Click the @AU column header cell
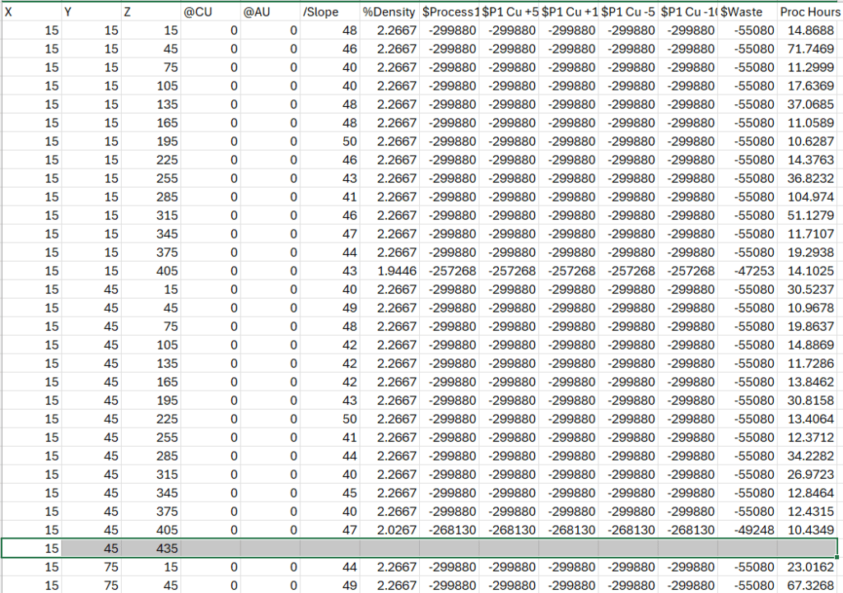 [x=270, y=12]
